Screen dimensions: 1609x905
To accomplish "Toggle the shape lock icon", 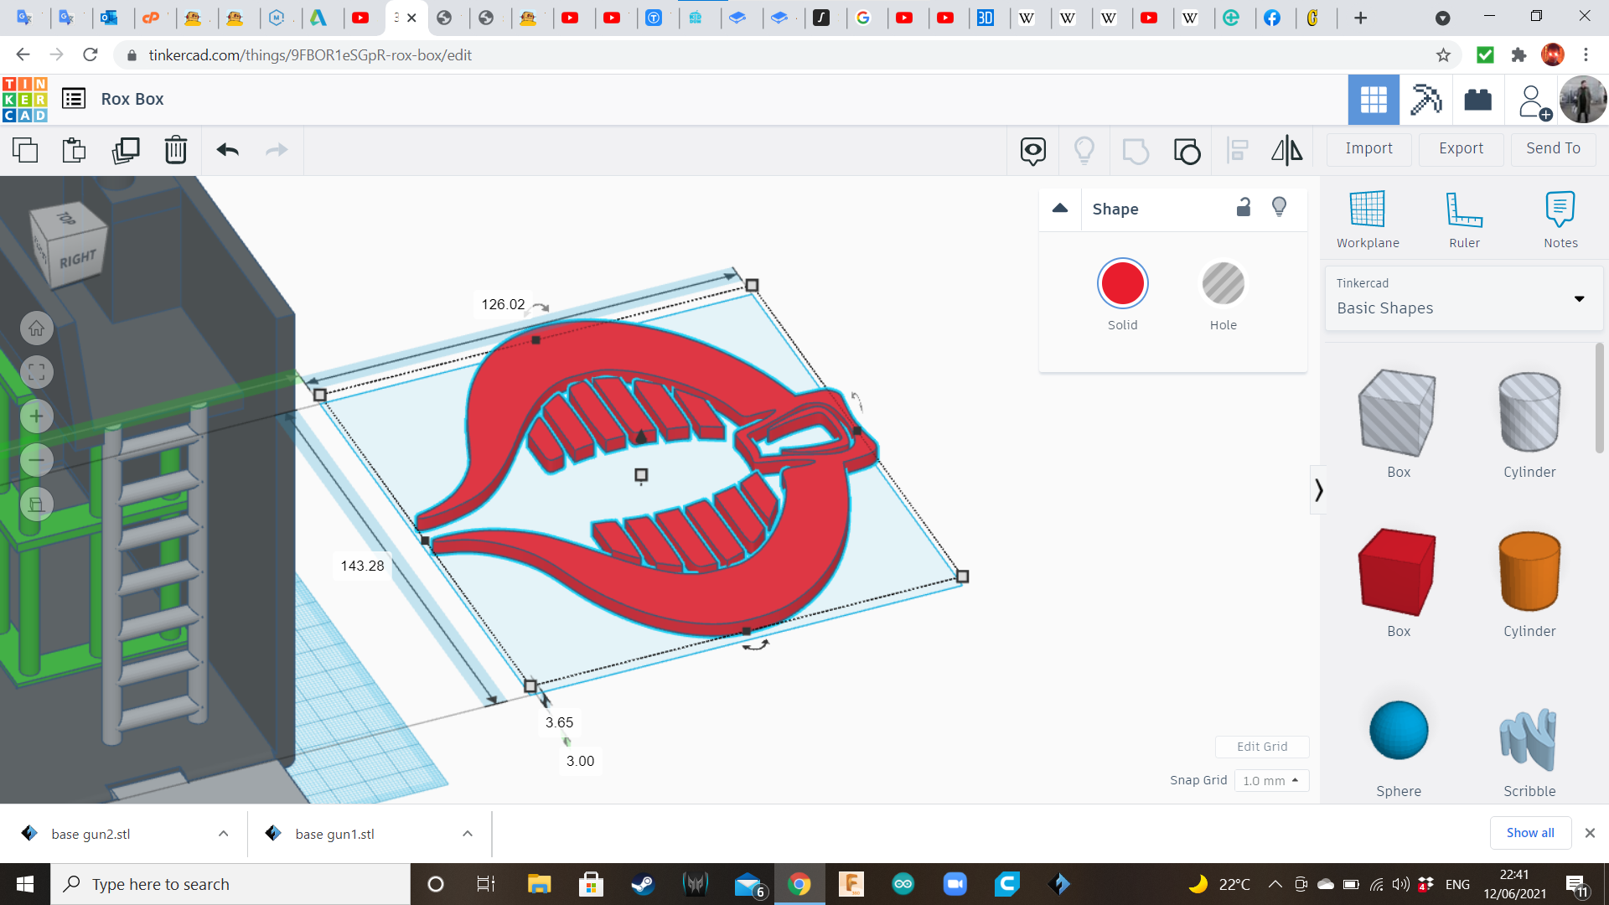I will (x=1244, y=208).
